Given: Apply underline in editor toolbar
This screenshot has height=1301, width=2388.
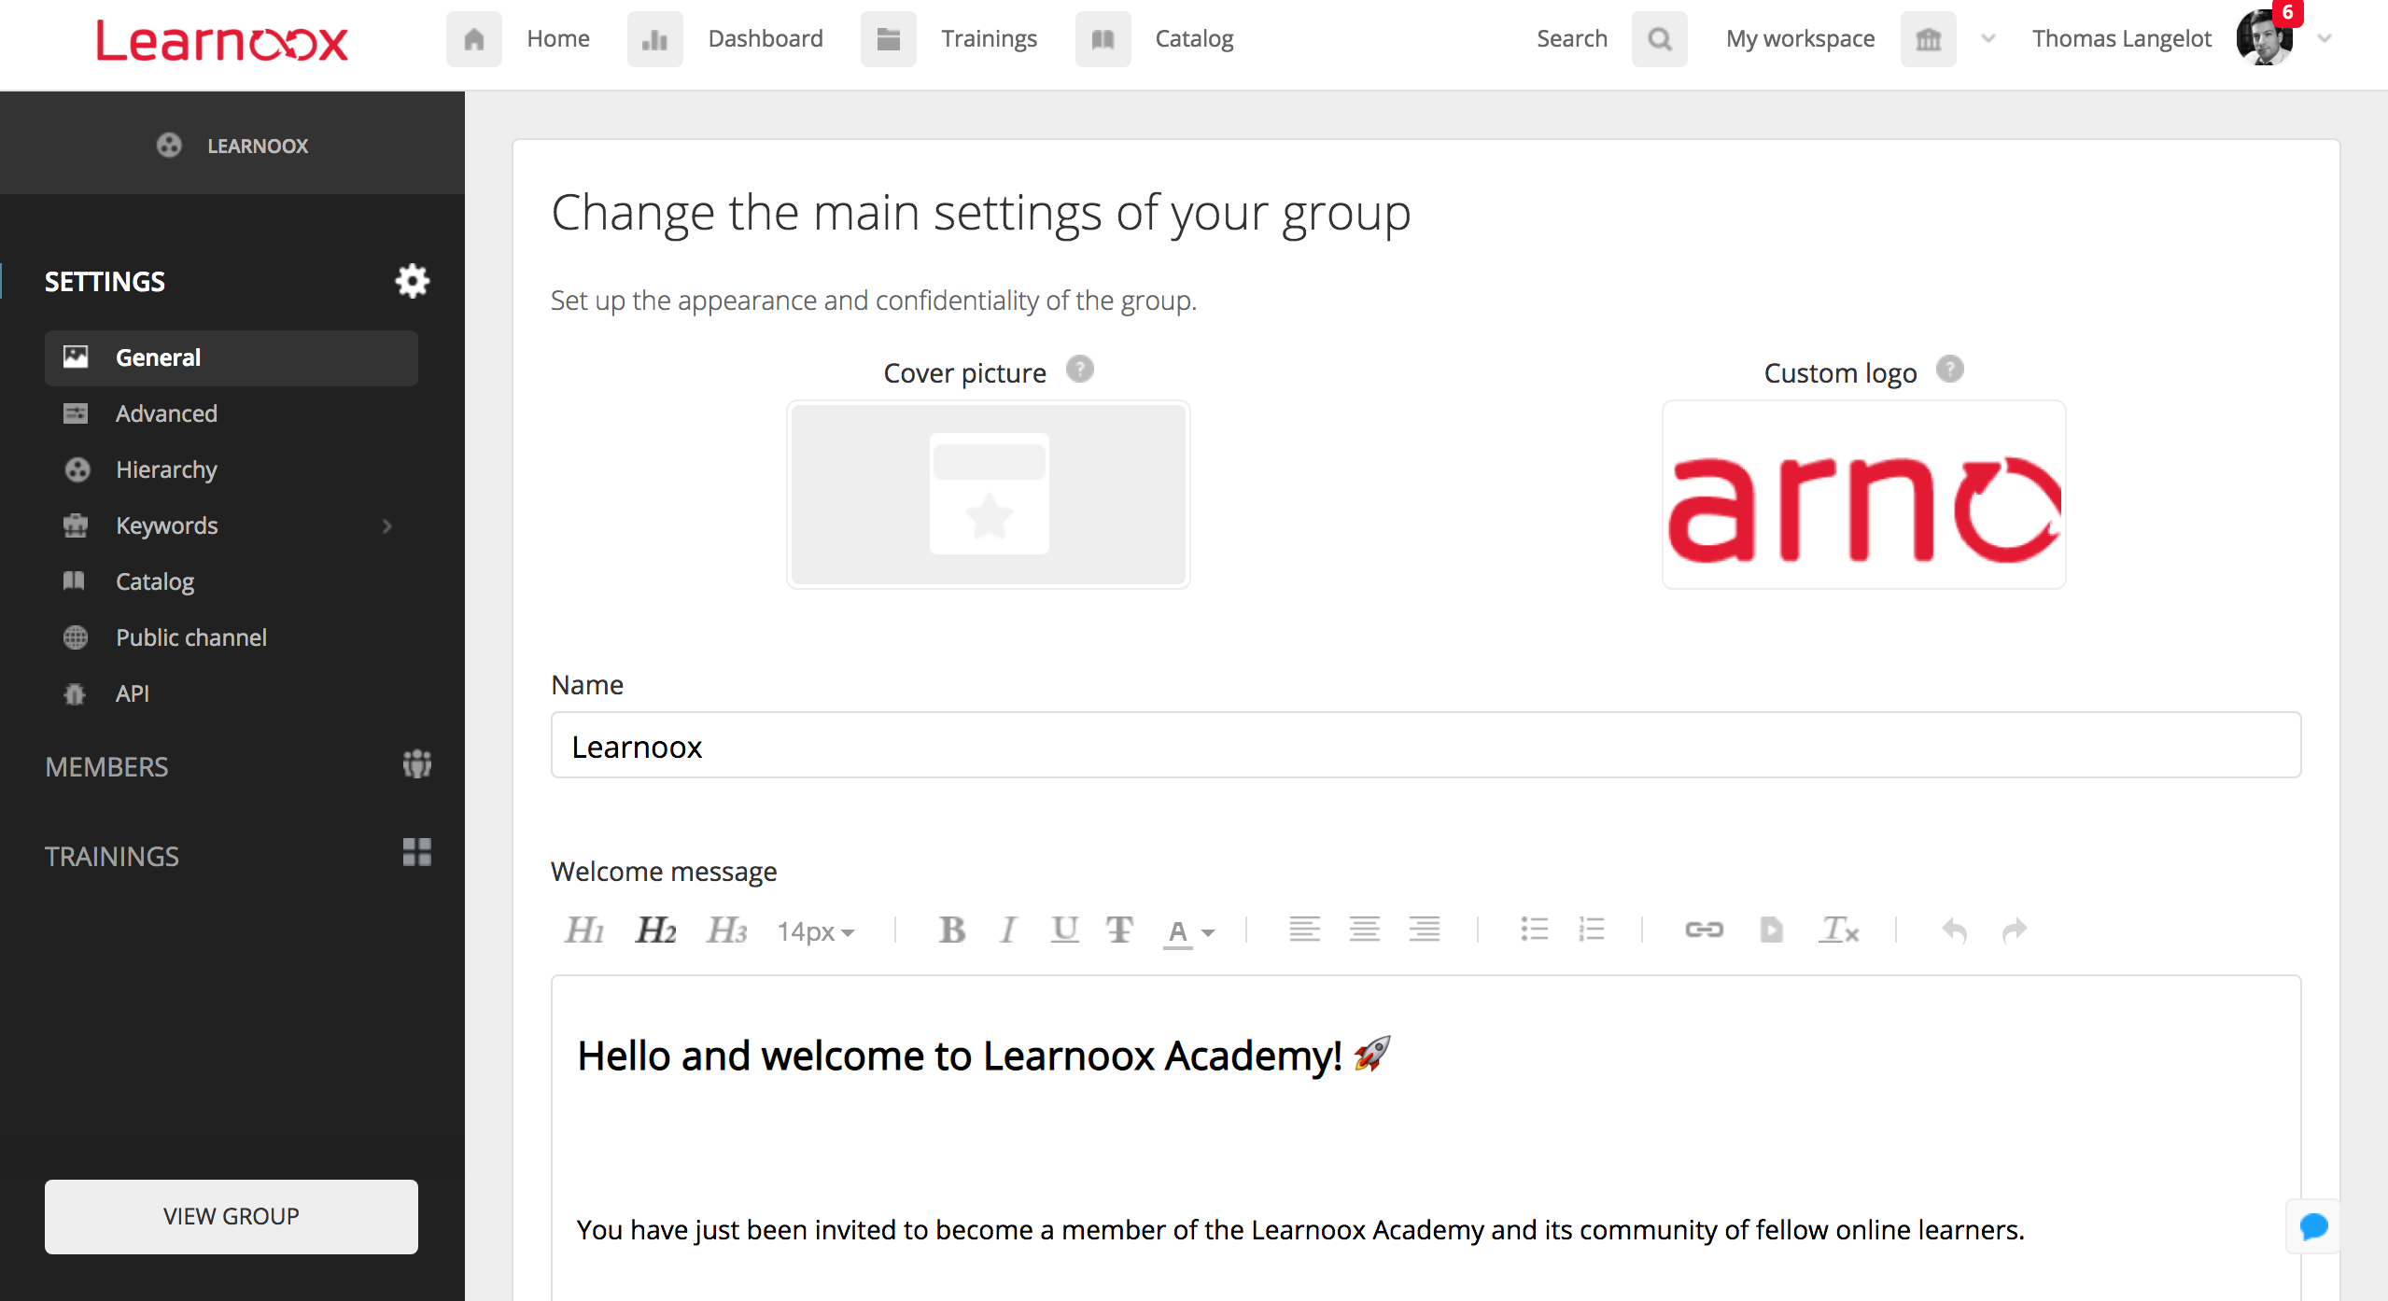Looking at the screenshot, I should [x=1064, y=930].
